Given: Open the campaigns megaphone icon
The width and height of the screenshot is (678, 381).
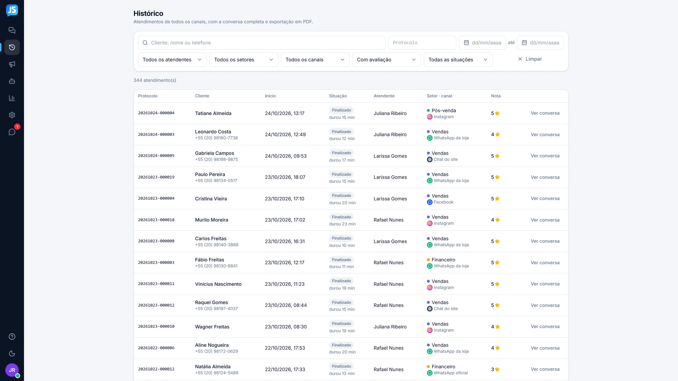Looking at the screenshot, I should pyautogui.click(x=12, y=64).
